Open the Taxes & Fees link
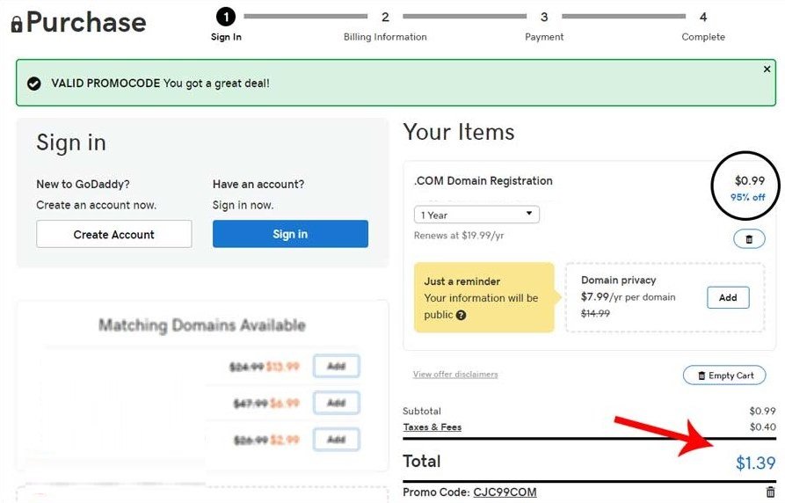785x503 pixels. coord(432,426)
